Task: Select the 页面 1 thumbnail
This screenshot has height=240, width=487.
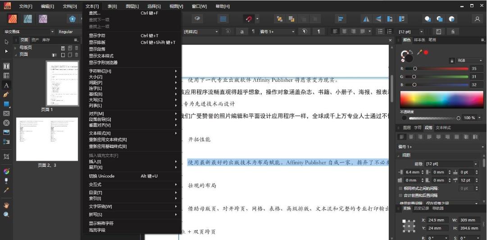Action: coord(62,83)
